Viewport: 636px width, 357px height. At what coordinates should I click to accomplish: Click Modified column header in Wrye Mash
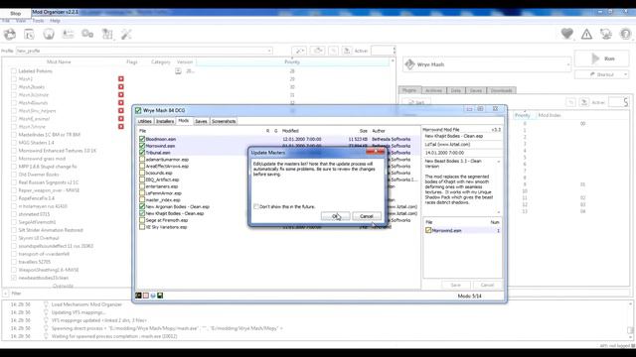point(290,131)
